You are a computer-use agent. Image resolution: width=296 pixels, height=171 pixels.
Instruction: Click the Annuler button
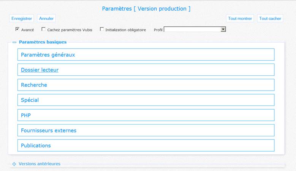[46, 18]
